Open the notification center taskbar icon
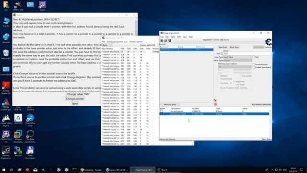The image size is (307, 173). pyautogui.click(x=302, y=170)
